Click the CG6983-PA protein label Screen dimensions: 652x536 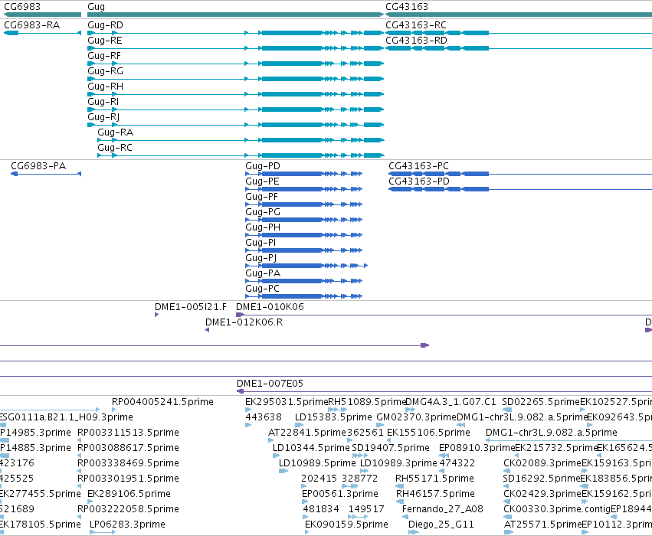38,166
